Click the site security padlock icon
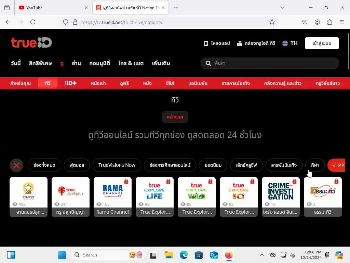 pos(75,22)
